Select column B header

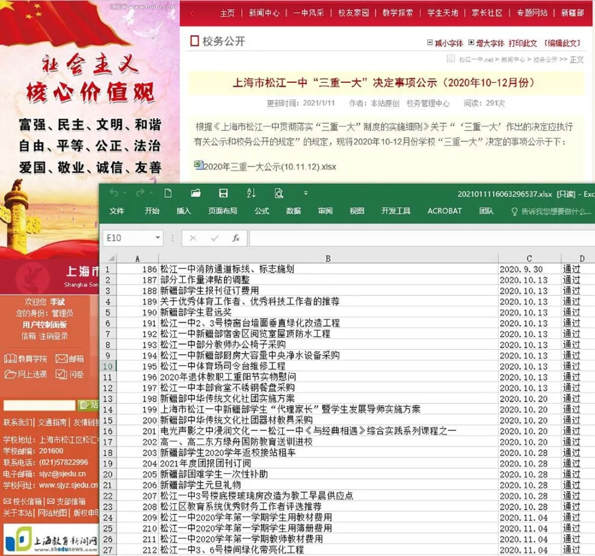pyautogui.click(x=328, y=259)
